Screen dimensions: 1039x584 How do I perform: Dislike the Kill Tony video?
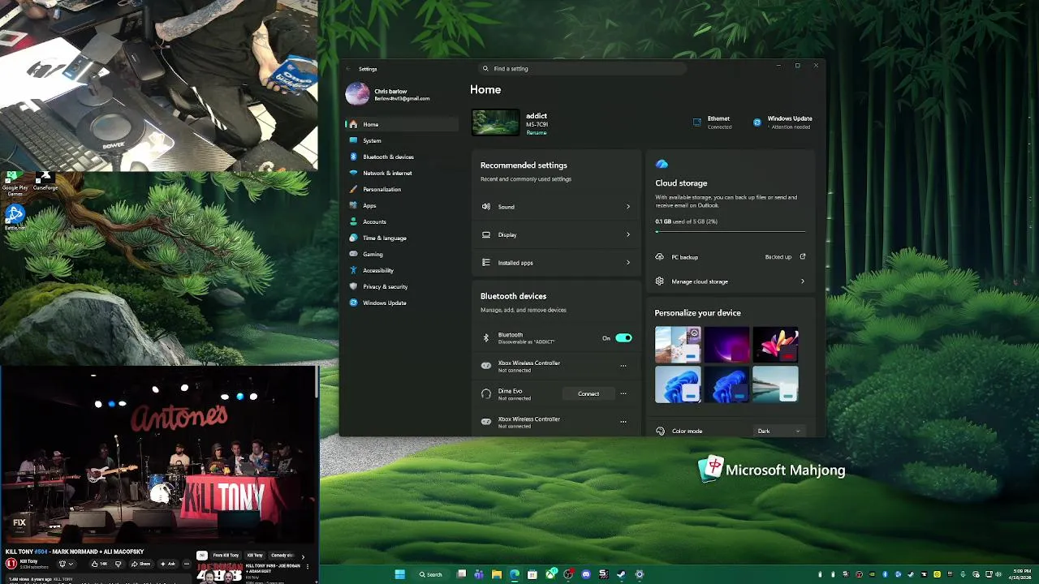pos(119,564)
